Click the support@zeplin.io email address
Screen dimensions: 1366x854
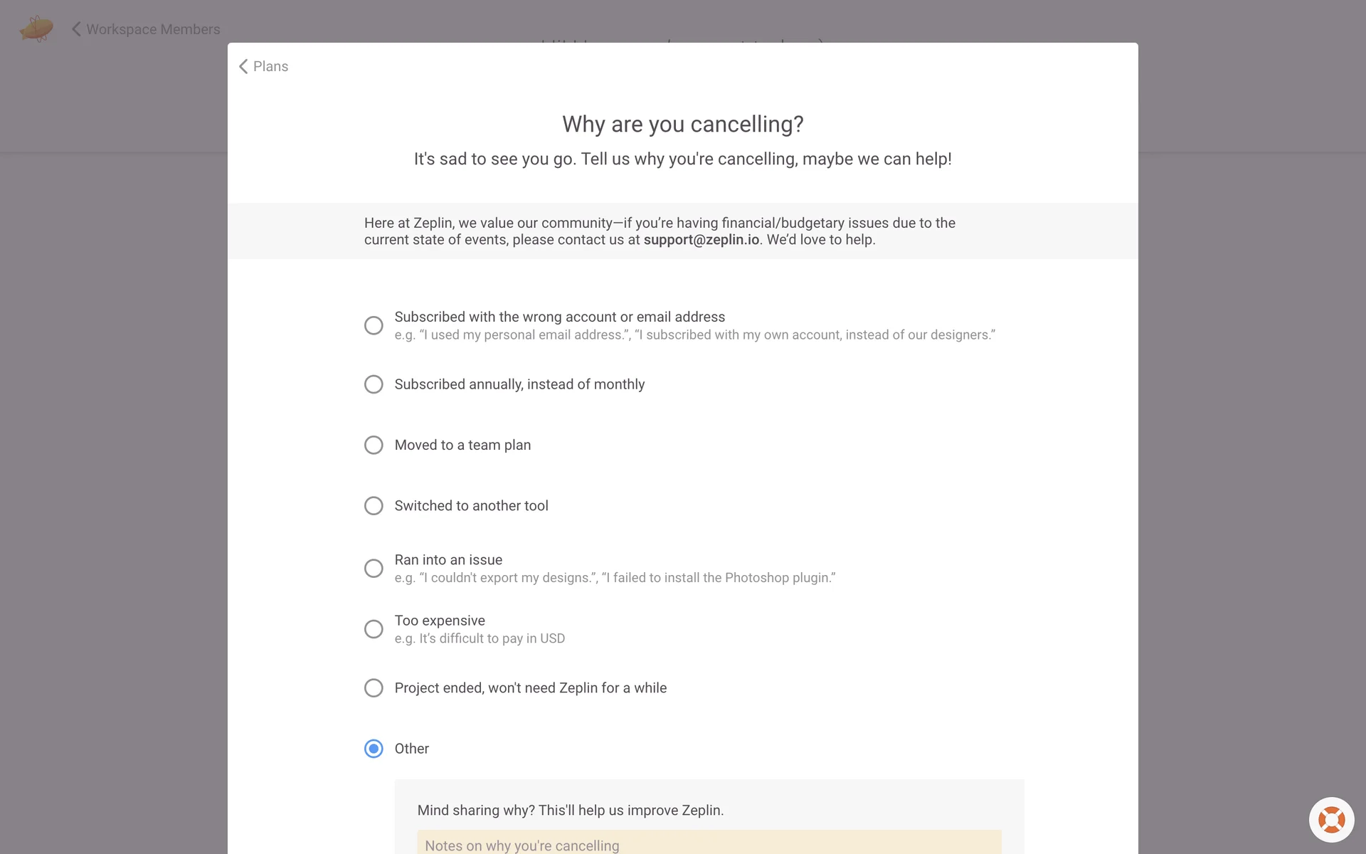[x=701, y=240]
